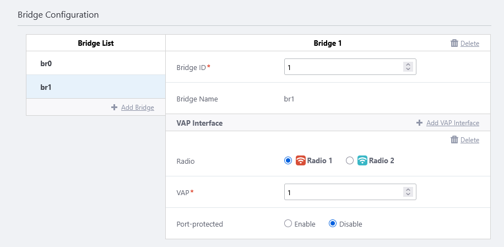Increase Bridge ID with the up arrow
Viewport: 504px width, 247px height.
point(408,65)
